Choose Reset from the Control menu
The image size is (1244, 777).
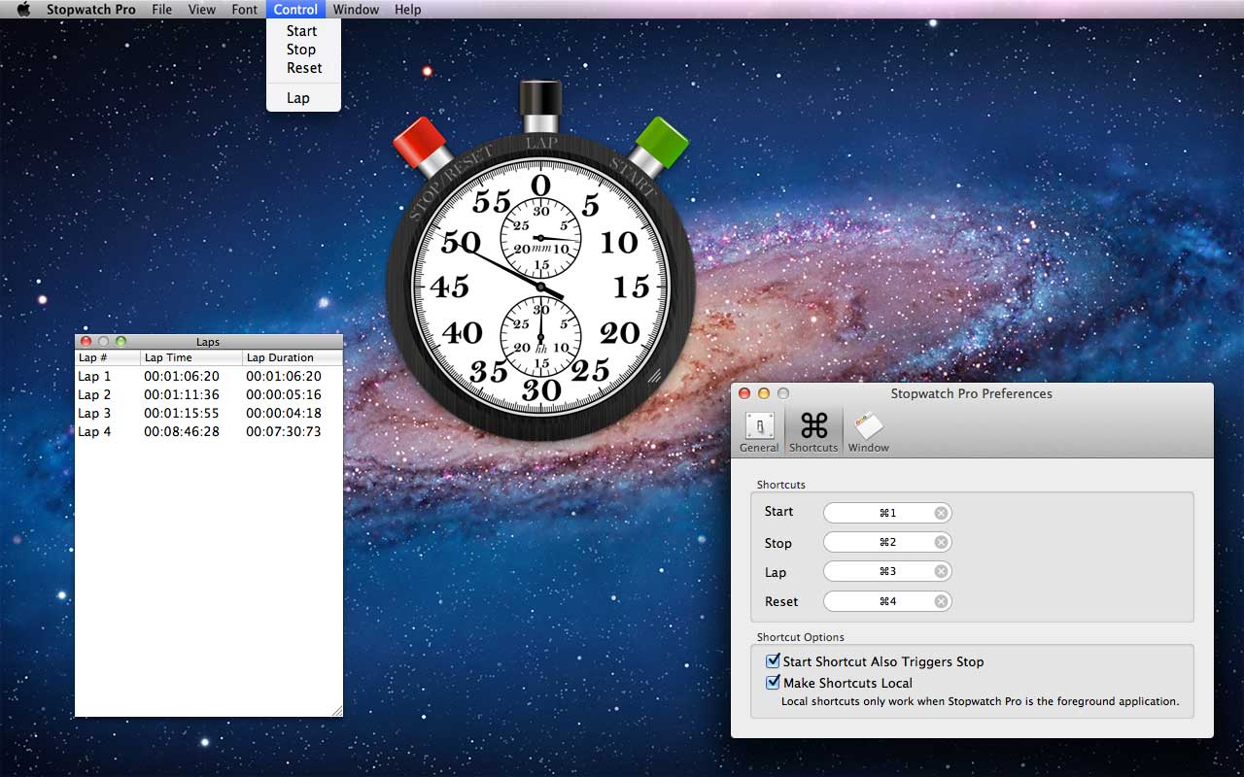tap(304, 68)
